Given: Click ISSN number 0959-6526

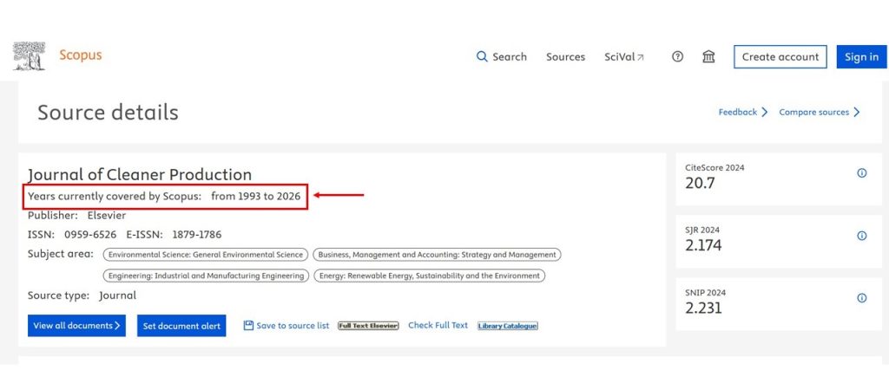Looking at the screenshot, I should pos(90,234).
